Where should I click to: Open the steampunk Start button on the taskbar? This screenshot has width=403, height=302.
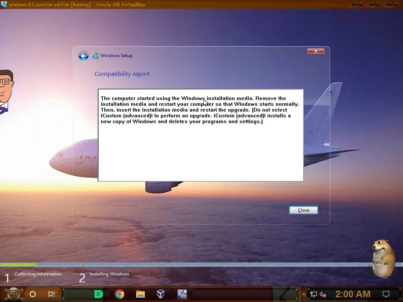pos(13,294)
